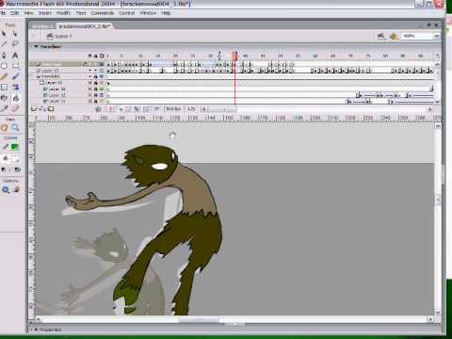Select the Pencil tool
This screenshot has width=452, height=339.
pyautogui.click(x=4, y=76)
